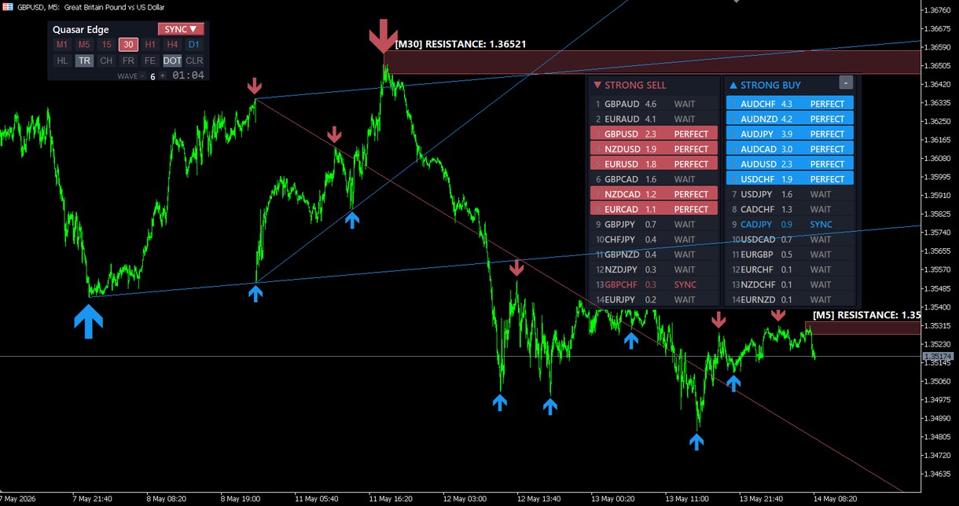Image resolution: width=959 pixels, height=506 pixels.
Task: Select the M5 timeframe button
Action: click(x=84, y=45)
